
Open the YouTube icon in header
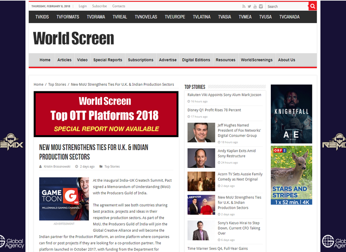(255, 6)
